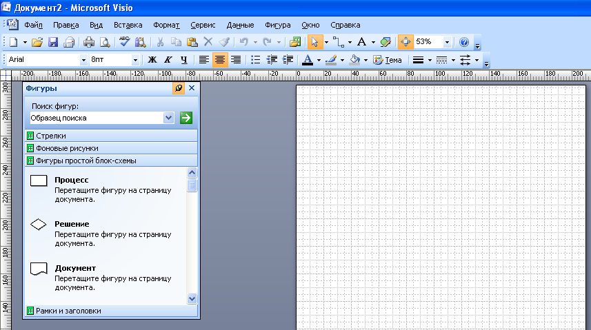
Task: Align text right
Action: click(x=236, y=59)
